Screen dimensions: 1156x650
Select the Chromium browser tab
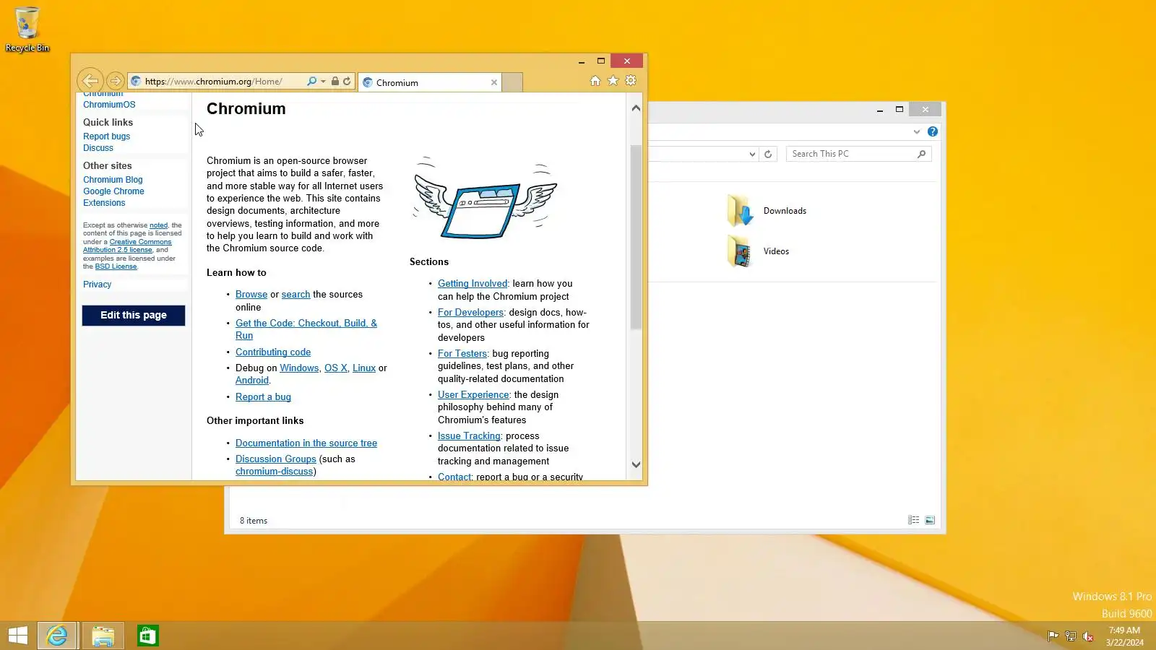tap(429, 82)
